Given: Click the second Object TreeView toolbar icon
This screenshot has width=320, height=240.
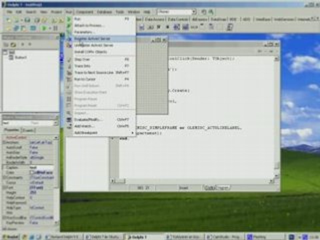Looking at the screenshot, I should [x=13, y=44].
